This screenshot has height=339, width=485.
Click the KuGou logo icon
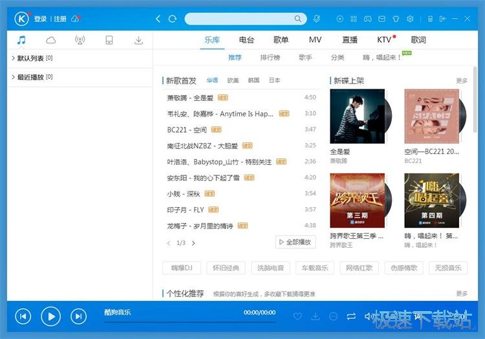(21, 19)
